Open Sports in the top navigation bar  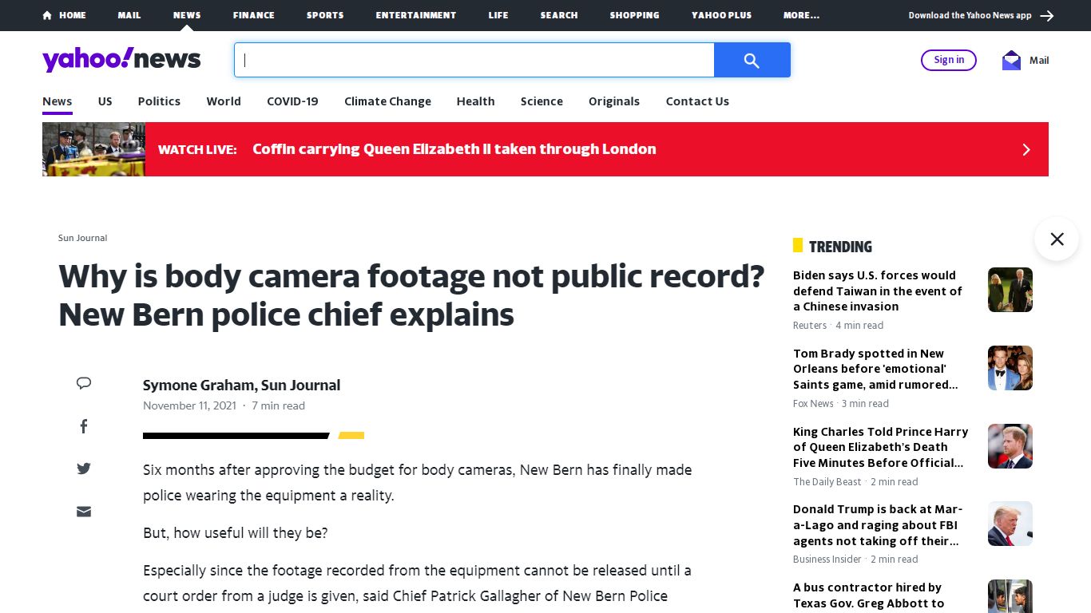[x=325, y=15]
